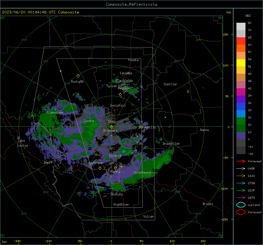The image size is (263, 245).
Task: Select the Stettler label
Action: tap(170, 84)
